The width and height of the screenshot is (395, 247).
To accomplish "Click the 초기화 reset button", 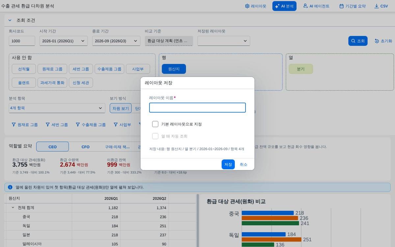I will coord(383,41).
